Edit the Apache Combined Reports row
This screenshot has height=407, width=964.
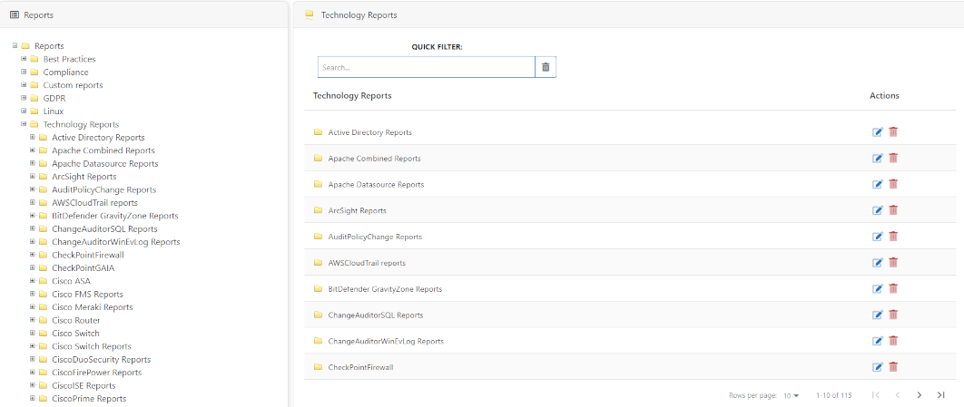tap(878, 159)
